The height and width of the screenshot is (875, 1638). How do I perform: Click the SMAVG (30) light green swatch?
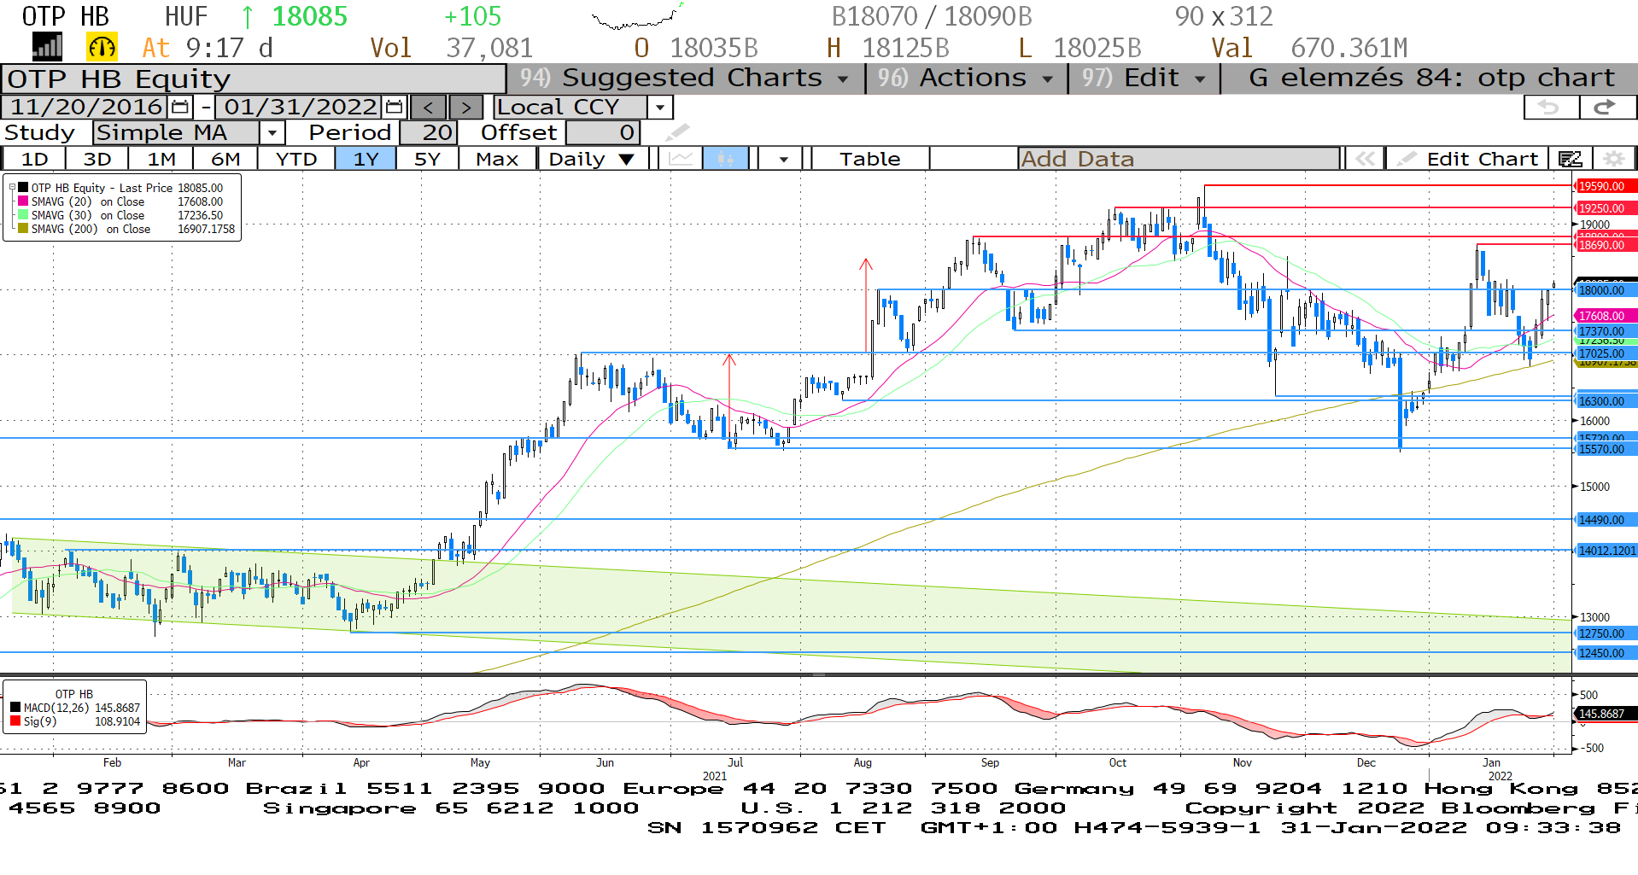pos(23,215)
